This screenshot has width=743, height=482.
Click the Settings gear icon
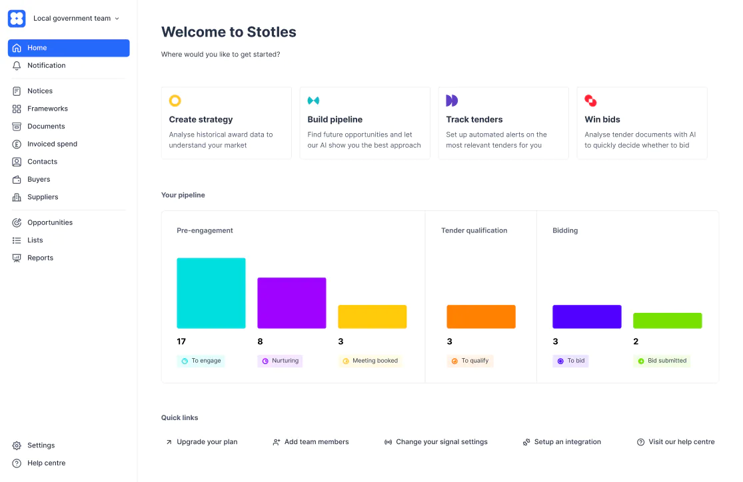click(x=17, y=445)
